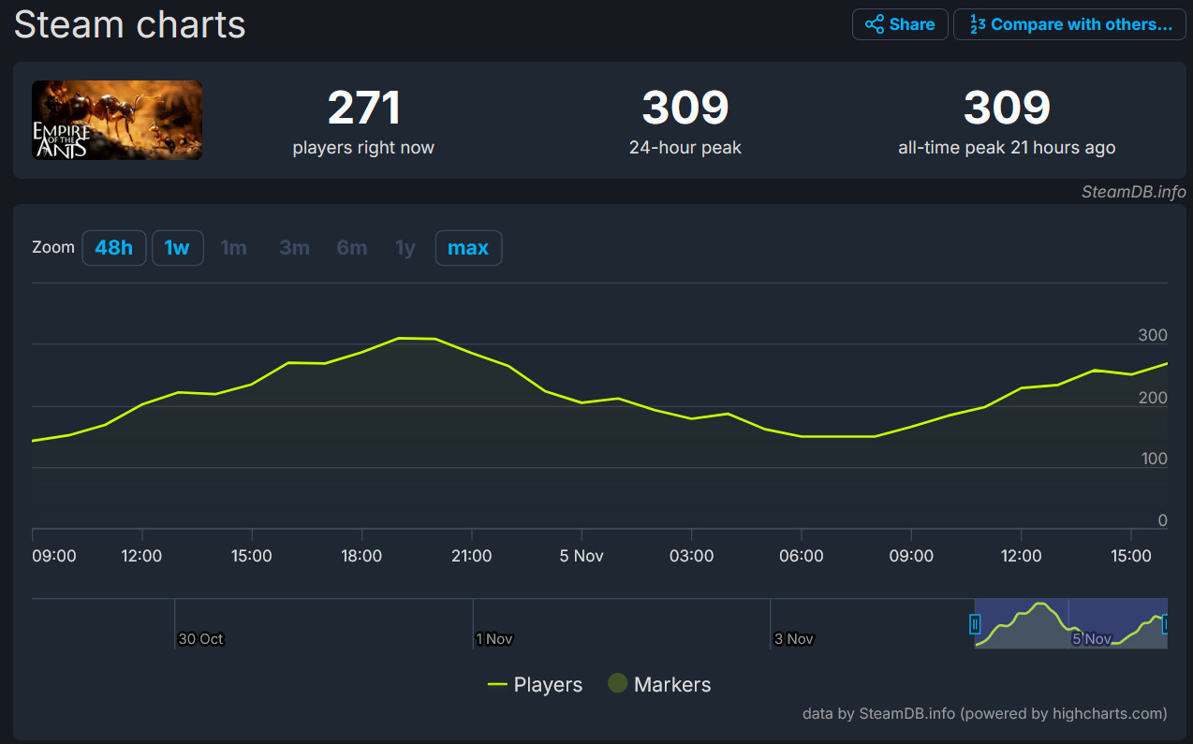Screen dimensions: 1193x744
Task: Click the Markers legend circle icon
Action: tap(617, 684)
